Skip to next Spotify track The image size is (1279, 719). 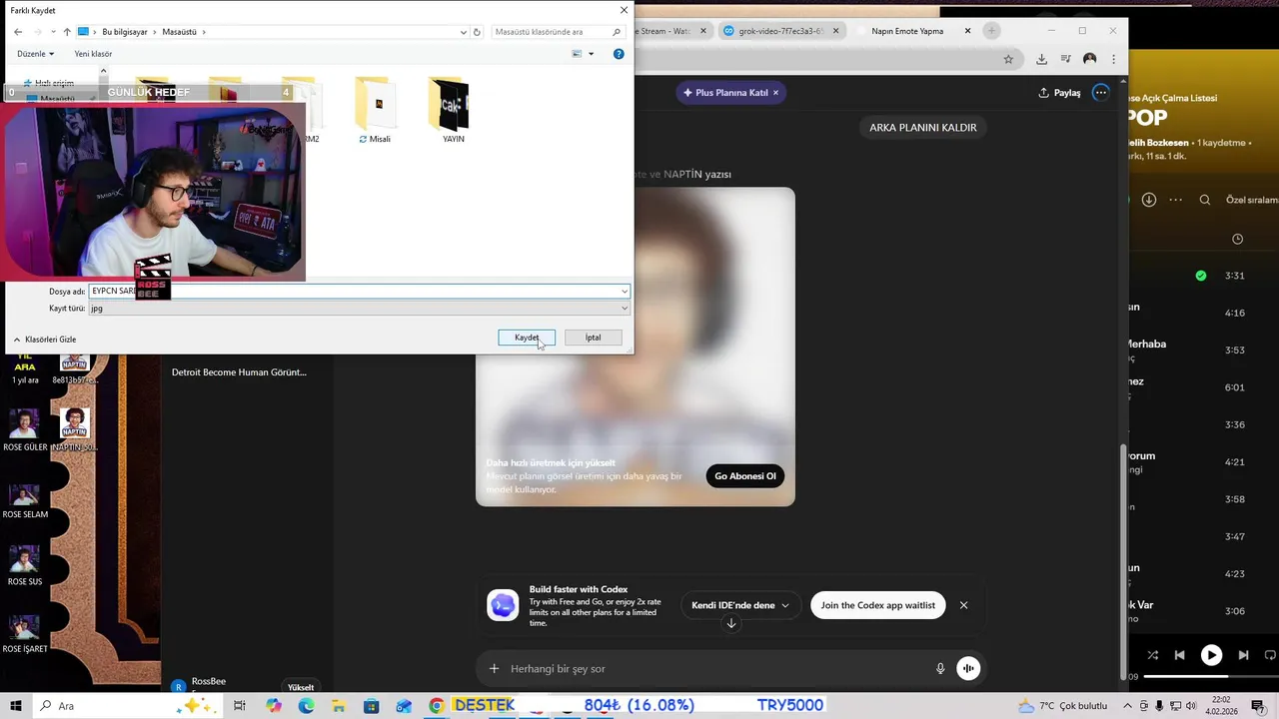pos(1243,655)
